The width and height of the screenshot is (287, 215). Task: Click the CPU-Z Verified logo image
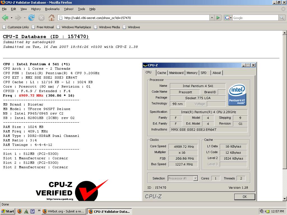click(72, 190)
